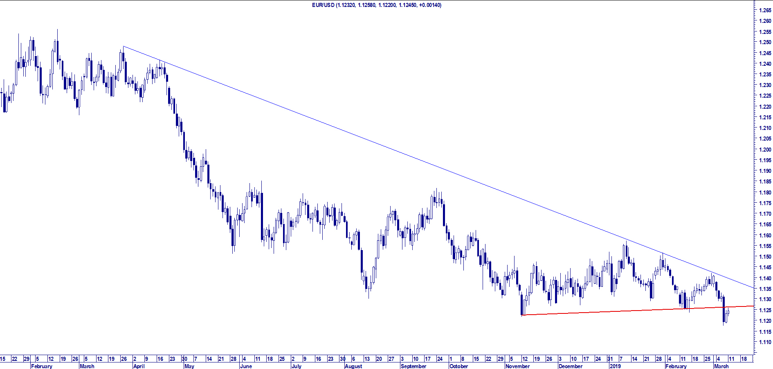Click the 1.230 price axis label

pos(765,85)
